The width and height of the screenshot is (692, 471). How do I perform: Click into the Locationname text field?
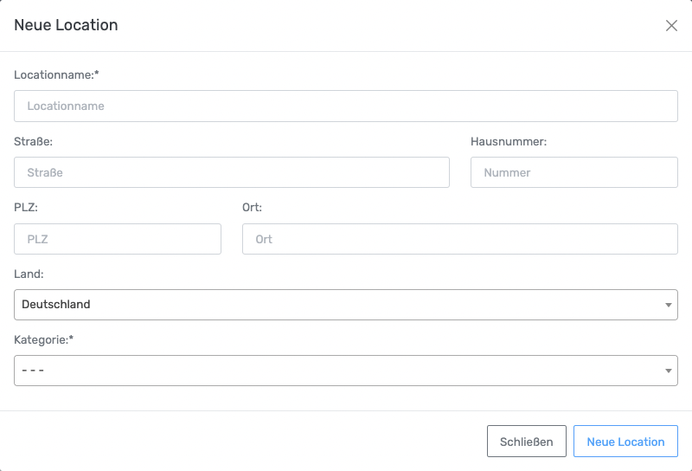click(346, 106)
